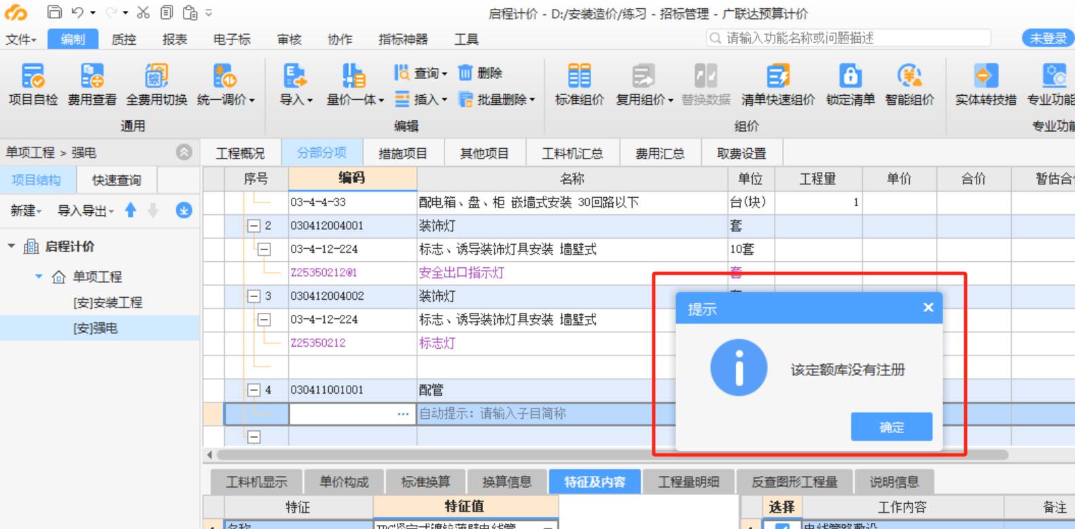Collapse 启程计价 project tree node
Screen dimensions: 1075x529
pos(12,246)
